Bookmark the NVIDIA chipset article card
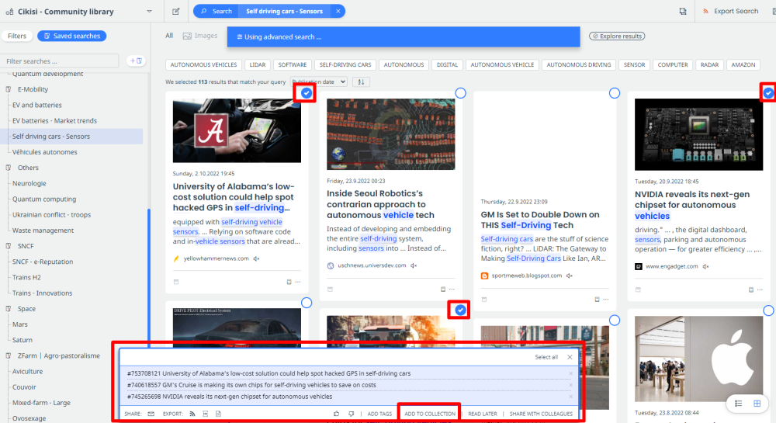Screen dimensions: 776x423 click(750, 290)
